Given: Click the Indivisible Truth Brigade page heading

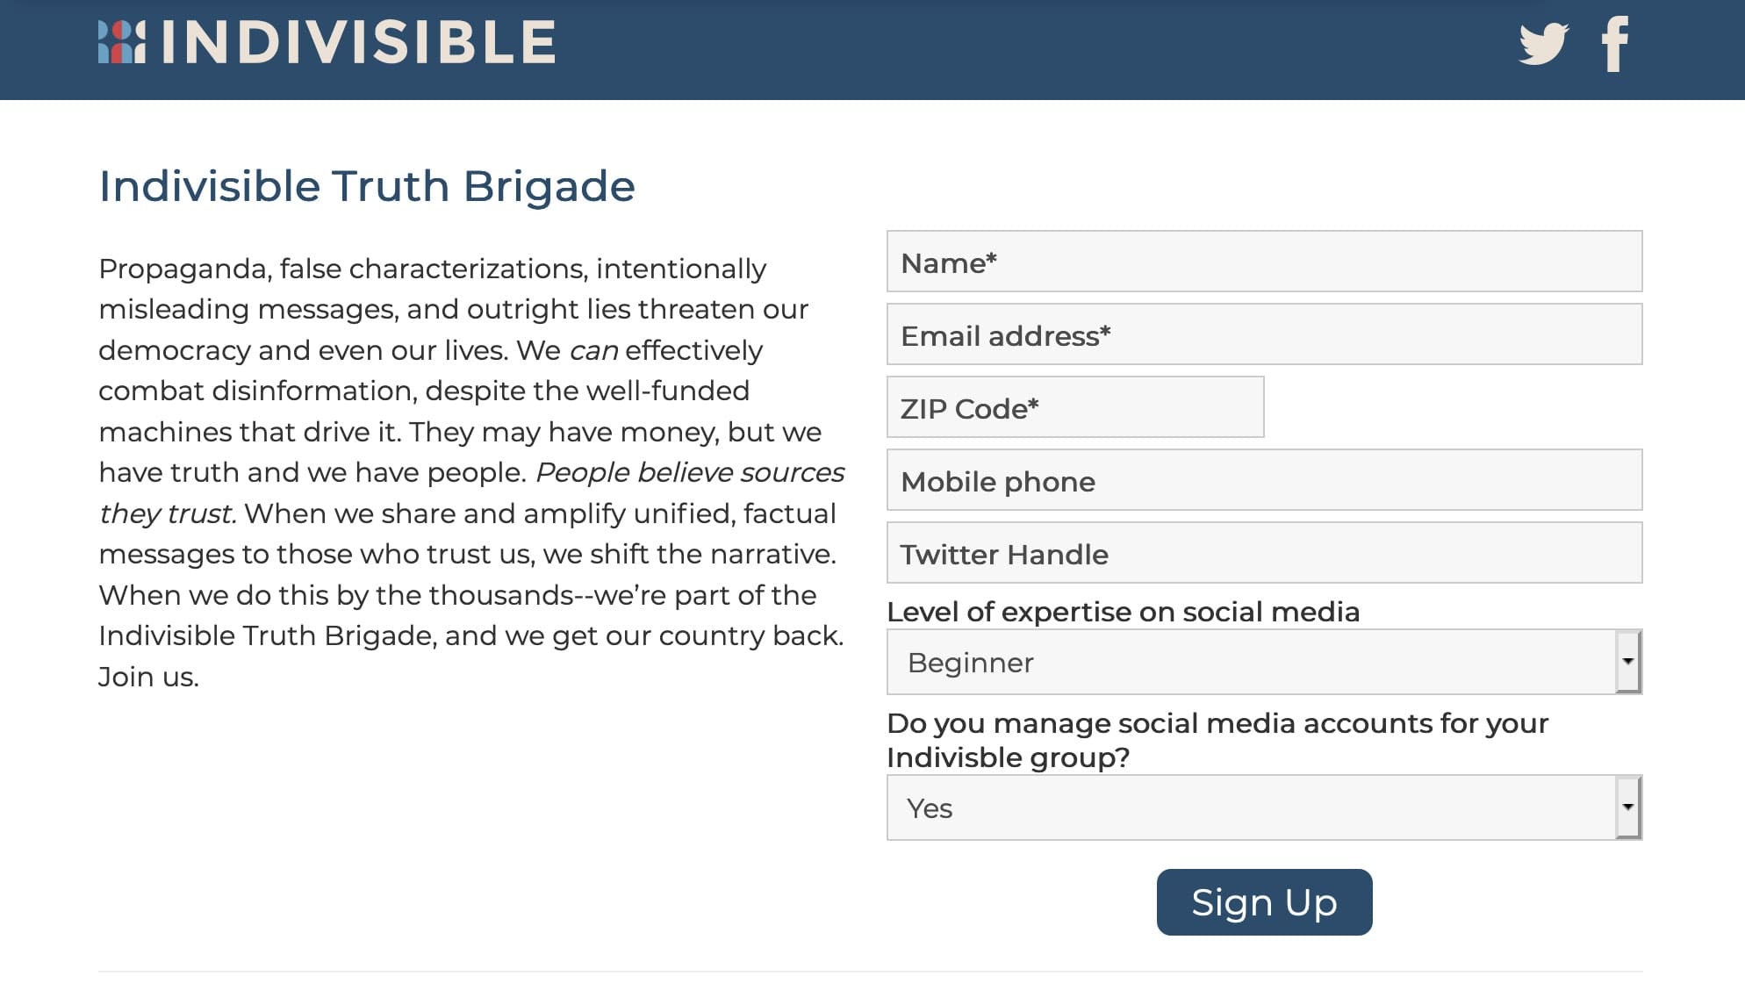Looking at the screenshot, I should tap(367, 186).
